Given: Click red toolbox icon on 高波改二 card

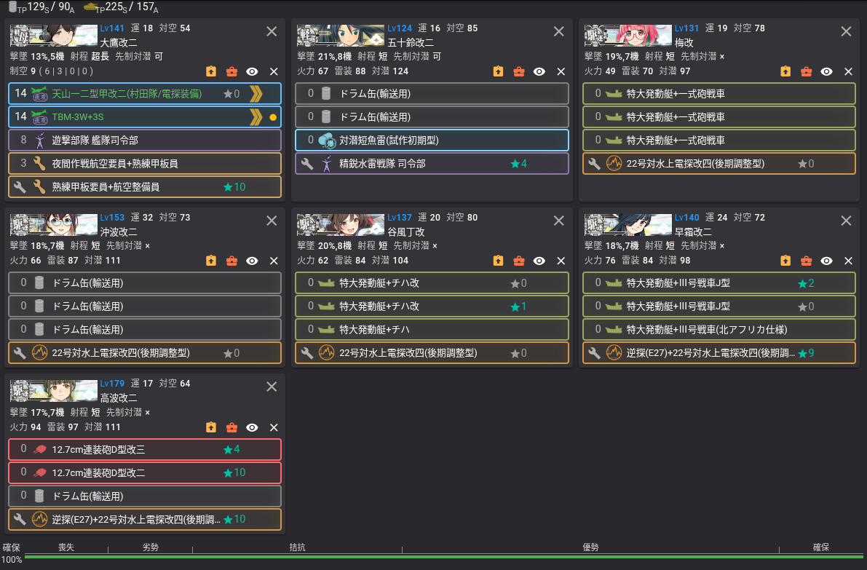Looking at the screenshot, I should (231, 427).
